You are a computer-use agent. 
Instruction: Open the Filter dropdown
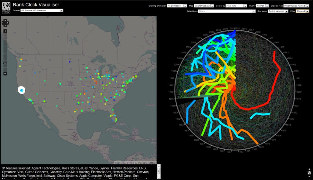coord(302,11)
